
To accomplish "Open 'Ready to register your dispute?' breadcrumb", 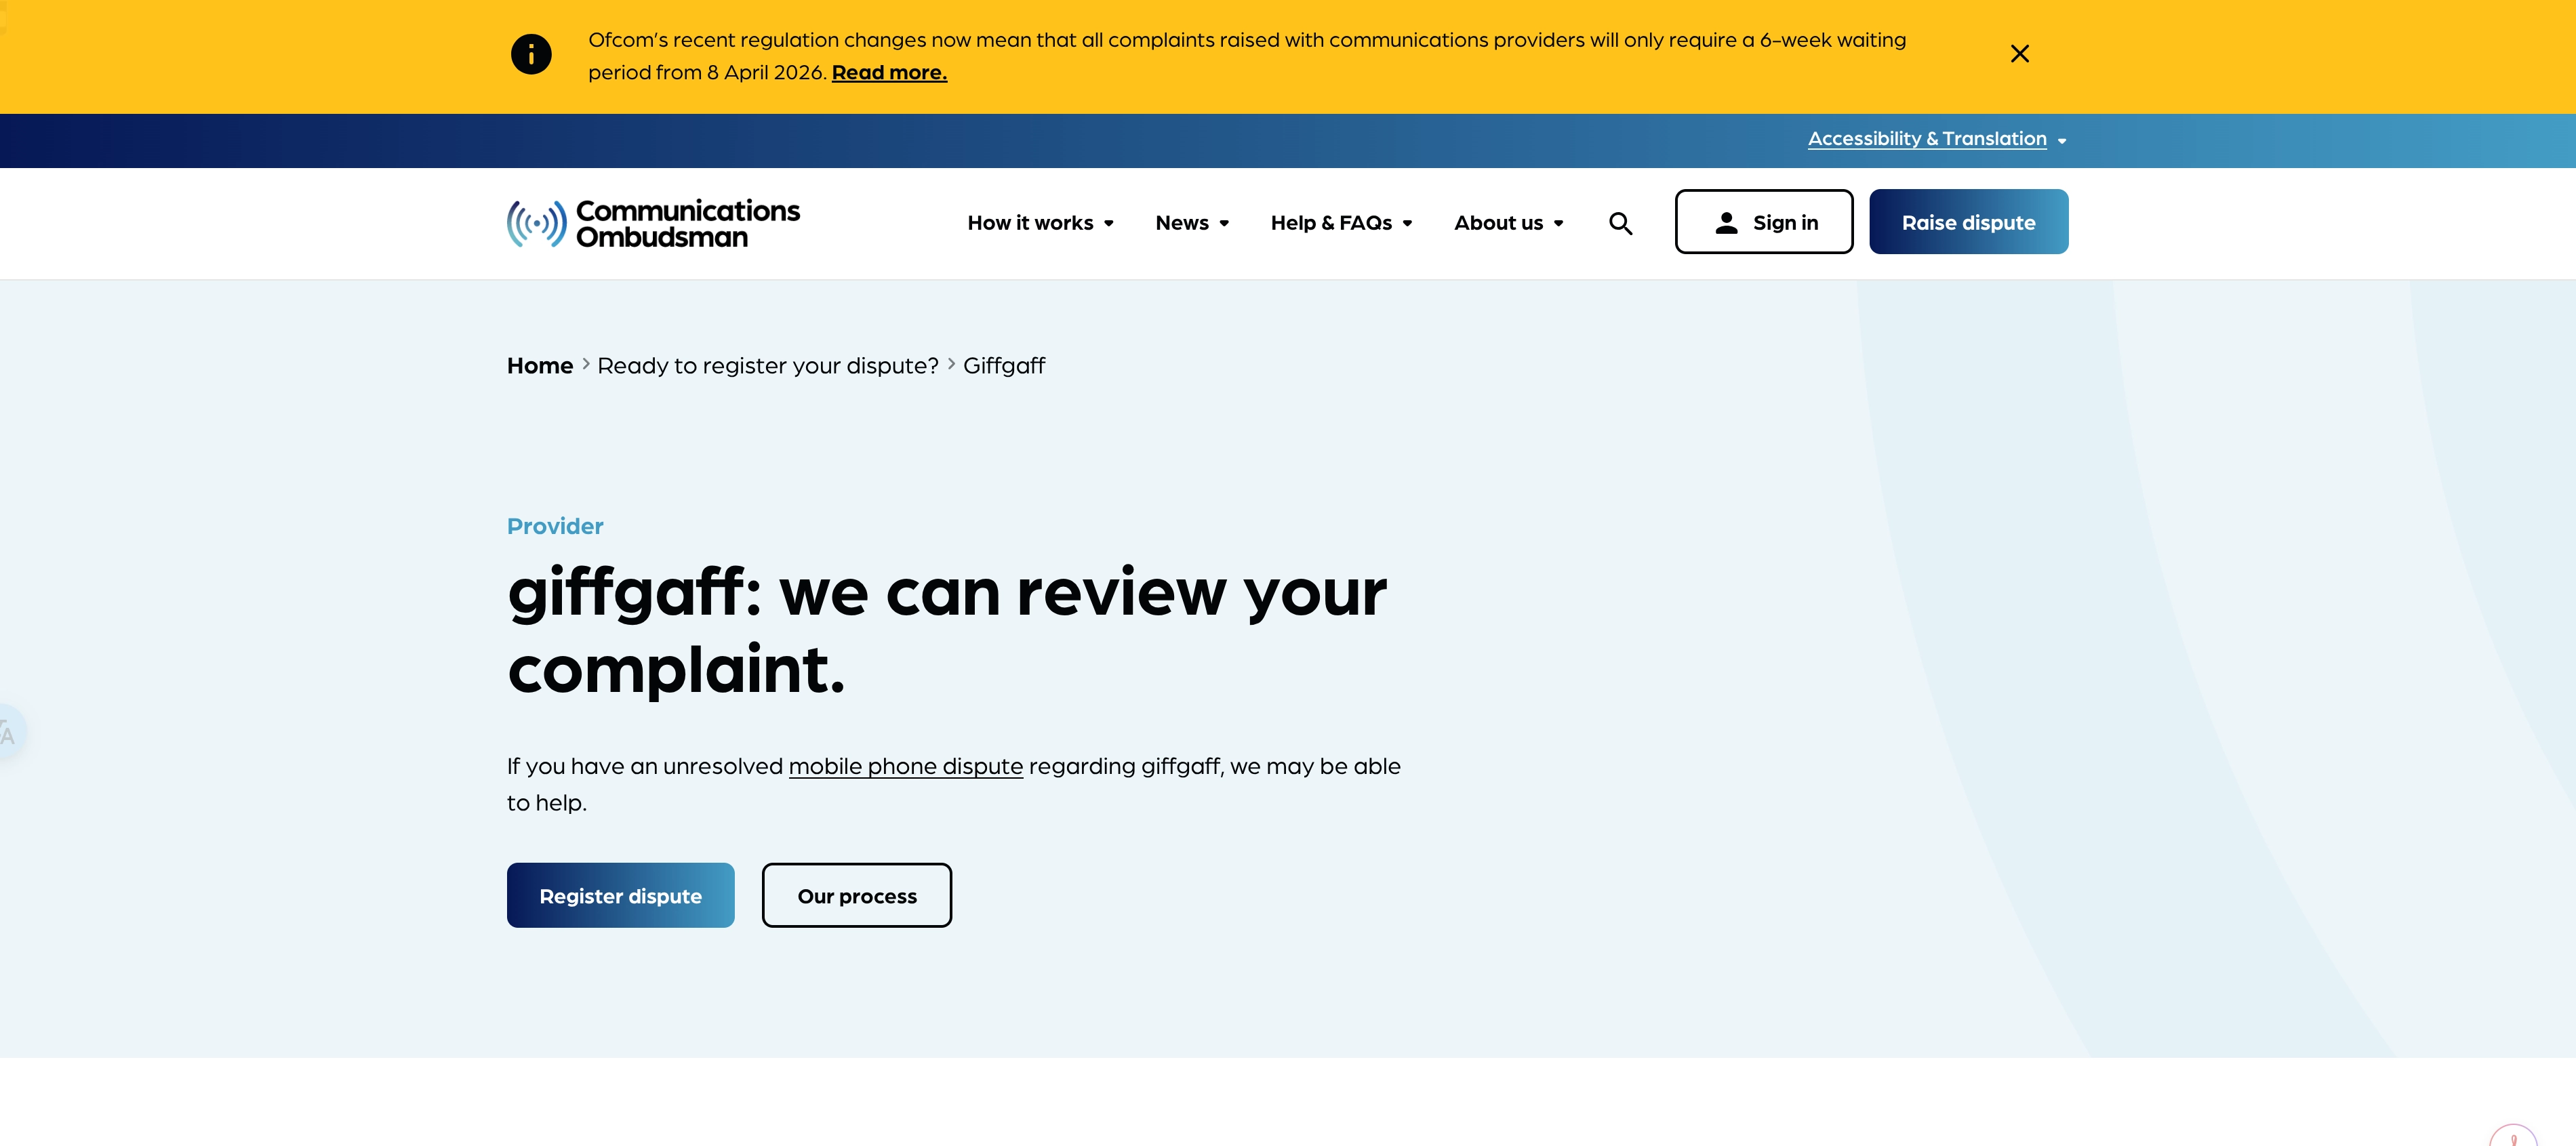I will click(x=767, y=366).
